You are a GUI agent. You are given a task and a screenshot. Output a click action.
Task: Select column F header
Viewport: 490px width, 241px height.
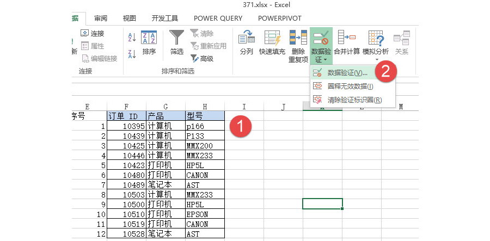126,107
